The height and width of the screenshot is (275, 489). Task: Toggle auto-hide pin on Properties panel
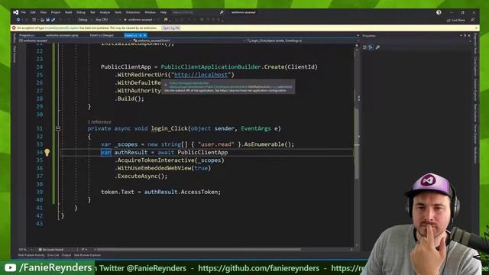465,36
